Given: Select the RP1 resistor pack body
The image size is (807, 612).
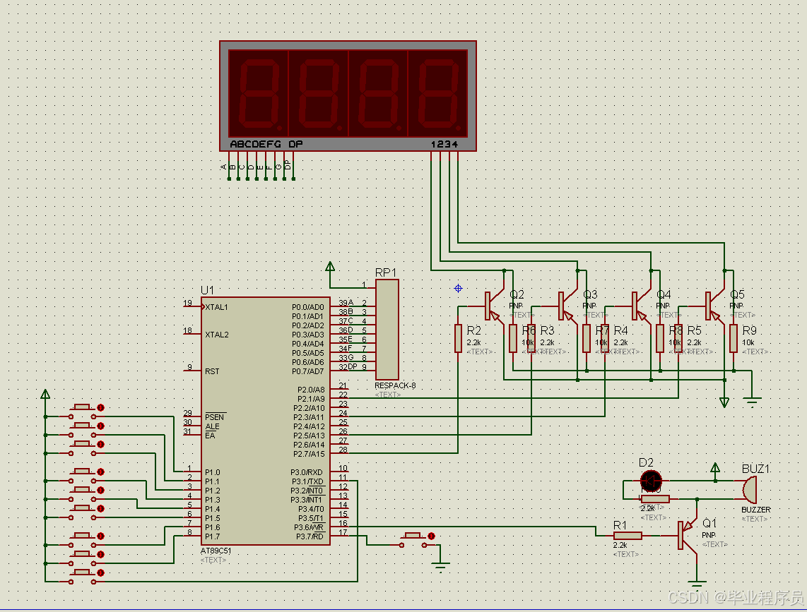Looking at the screenshot, I should 387,330.
